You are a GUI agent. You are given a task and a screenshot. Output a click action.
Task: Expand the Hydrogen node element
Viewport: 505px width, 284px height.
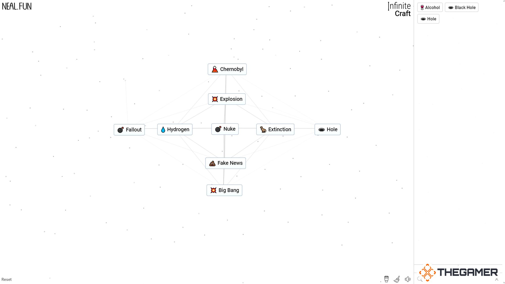tap(175, 129)
